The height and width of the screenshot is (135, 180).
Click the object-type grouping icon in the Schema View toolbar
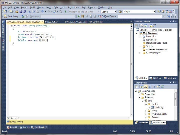click(x=146, y=87)
